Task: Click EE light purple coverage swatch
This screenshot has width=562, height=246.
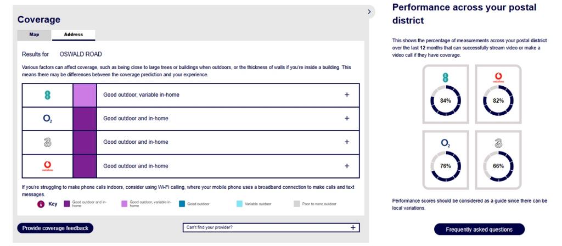Action: pos(85,95)
